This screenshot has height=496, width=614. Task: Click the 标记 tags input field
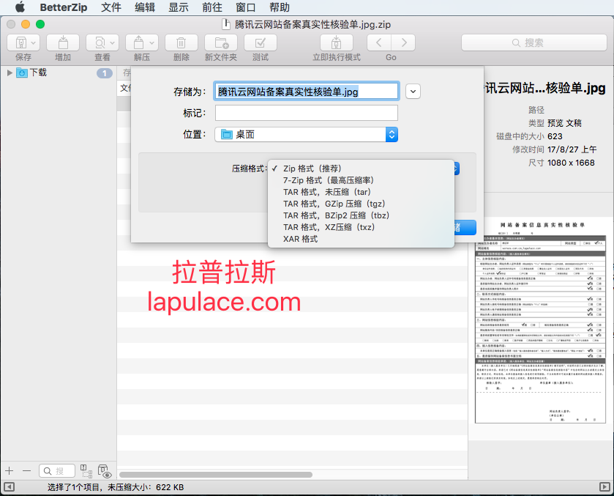pyautogui.click(x=306, y=113)
